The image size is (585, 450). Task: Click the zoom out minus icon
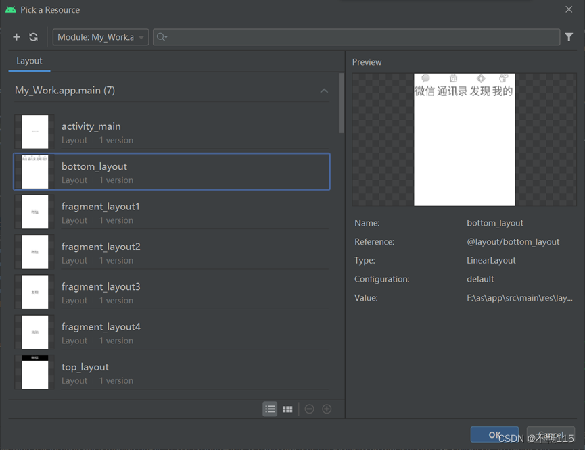(309, 409)
